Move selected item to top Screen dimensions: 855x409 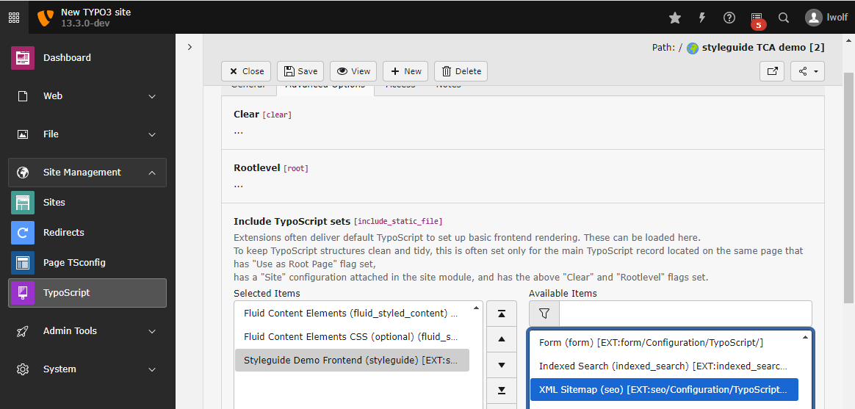click(x=502, y=314)
